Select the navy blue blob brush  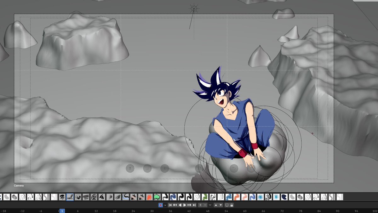(284, 197)
